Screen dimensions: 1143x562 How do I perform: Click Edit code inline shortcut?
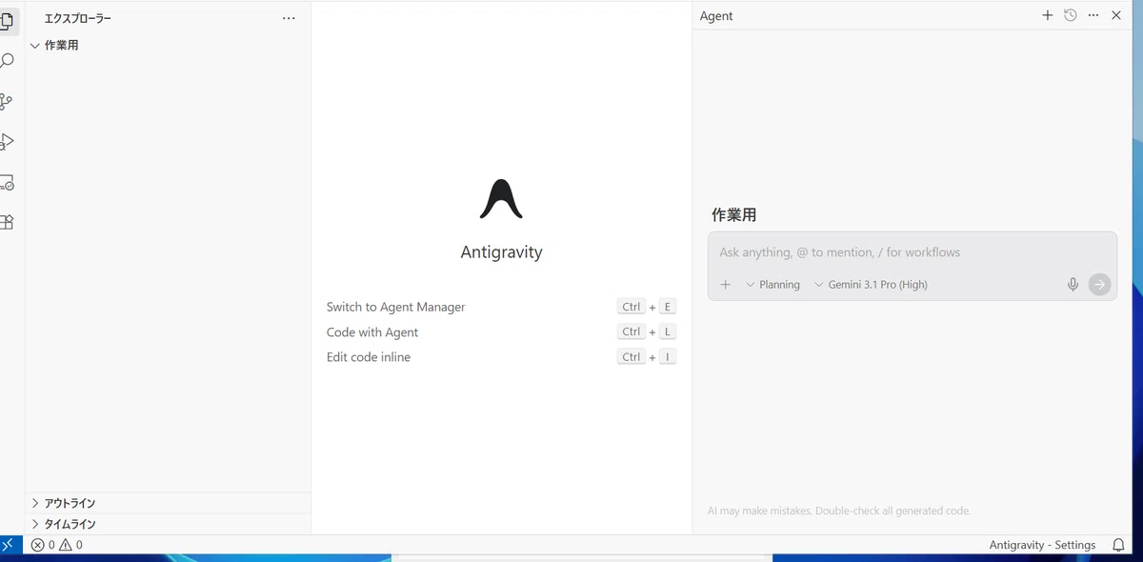[369, 356]
